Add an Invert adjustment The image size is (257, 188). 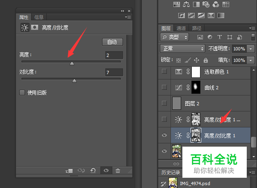pos(182,16)
